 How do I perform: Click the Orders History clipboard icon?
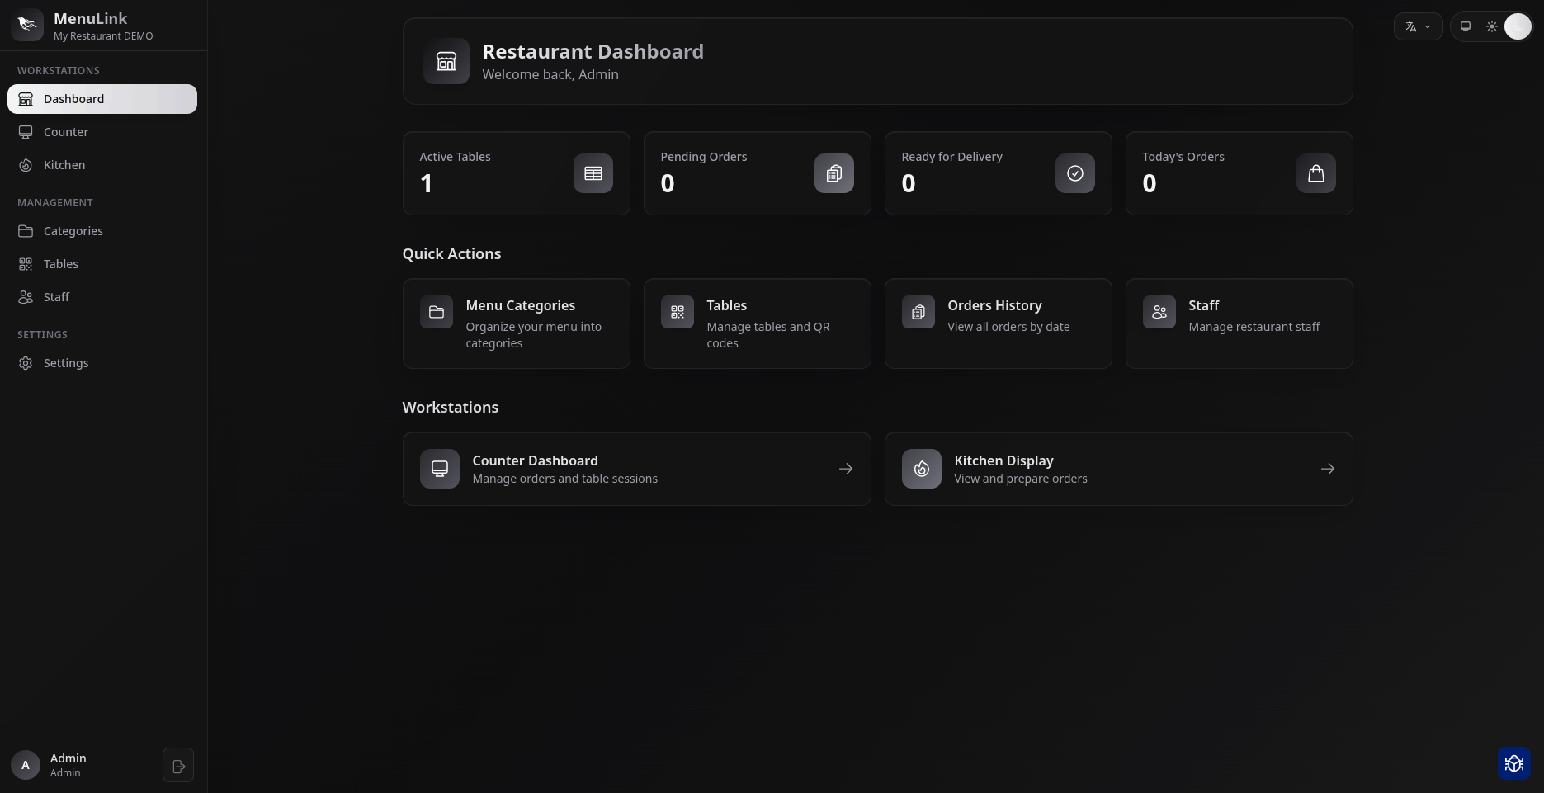tap(918, 312)
